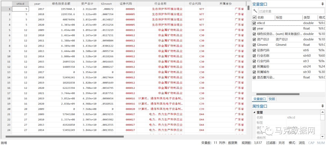
Task: Select the D44 cell in row 24
Action: [x=195, y=130]
